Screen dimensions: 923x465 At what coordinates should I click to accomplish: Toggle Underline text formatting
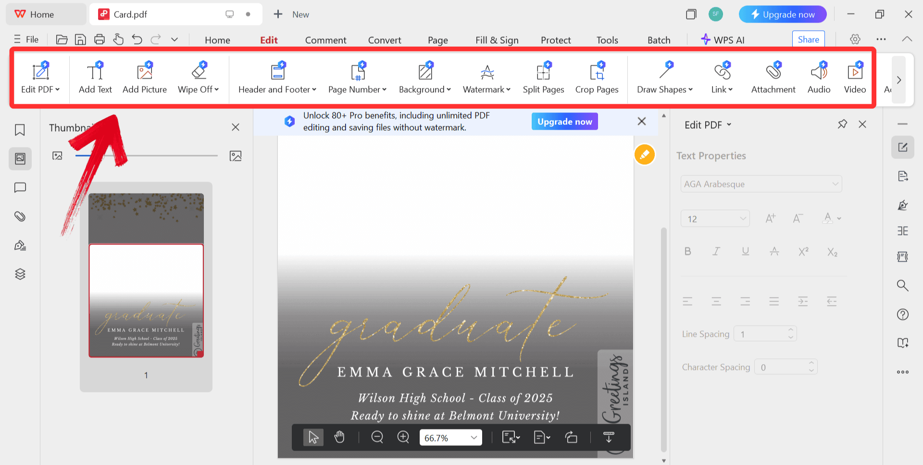745,251
